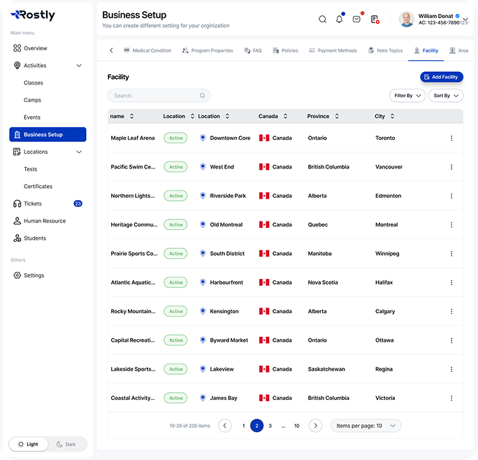Switch to Light theme

28,444
